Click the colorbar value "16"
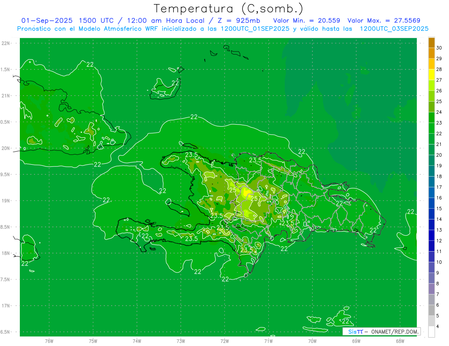This screenshot has height=346, width=449. pos(439,197)
